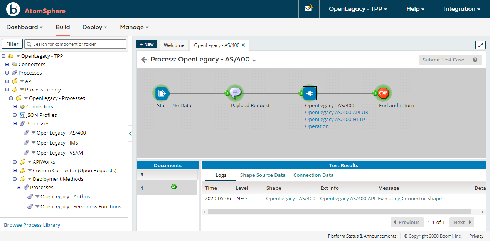
Task: Click the green success checkmark for document 1
Action: click(x=174, y=187)
